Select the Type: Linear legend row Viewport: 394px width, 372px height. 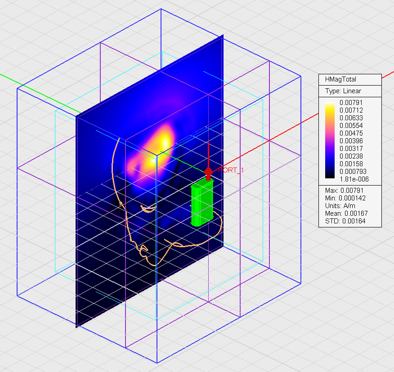(343, 91)
